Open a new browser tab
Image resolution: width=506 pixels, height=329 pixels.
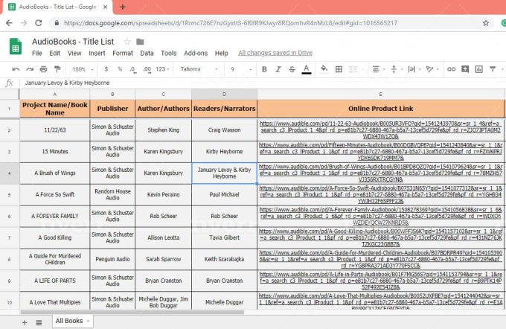point(123,7)
